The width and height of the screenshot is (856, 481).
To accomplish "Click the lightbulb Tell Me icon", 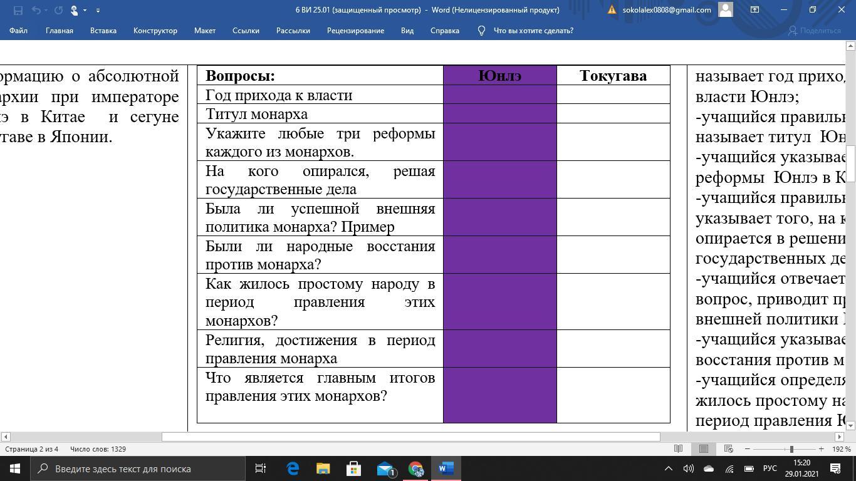I will [x=481, y=31].
